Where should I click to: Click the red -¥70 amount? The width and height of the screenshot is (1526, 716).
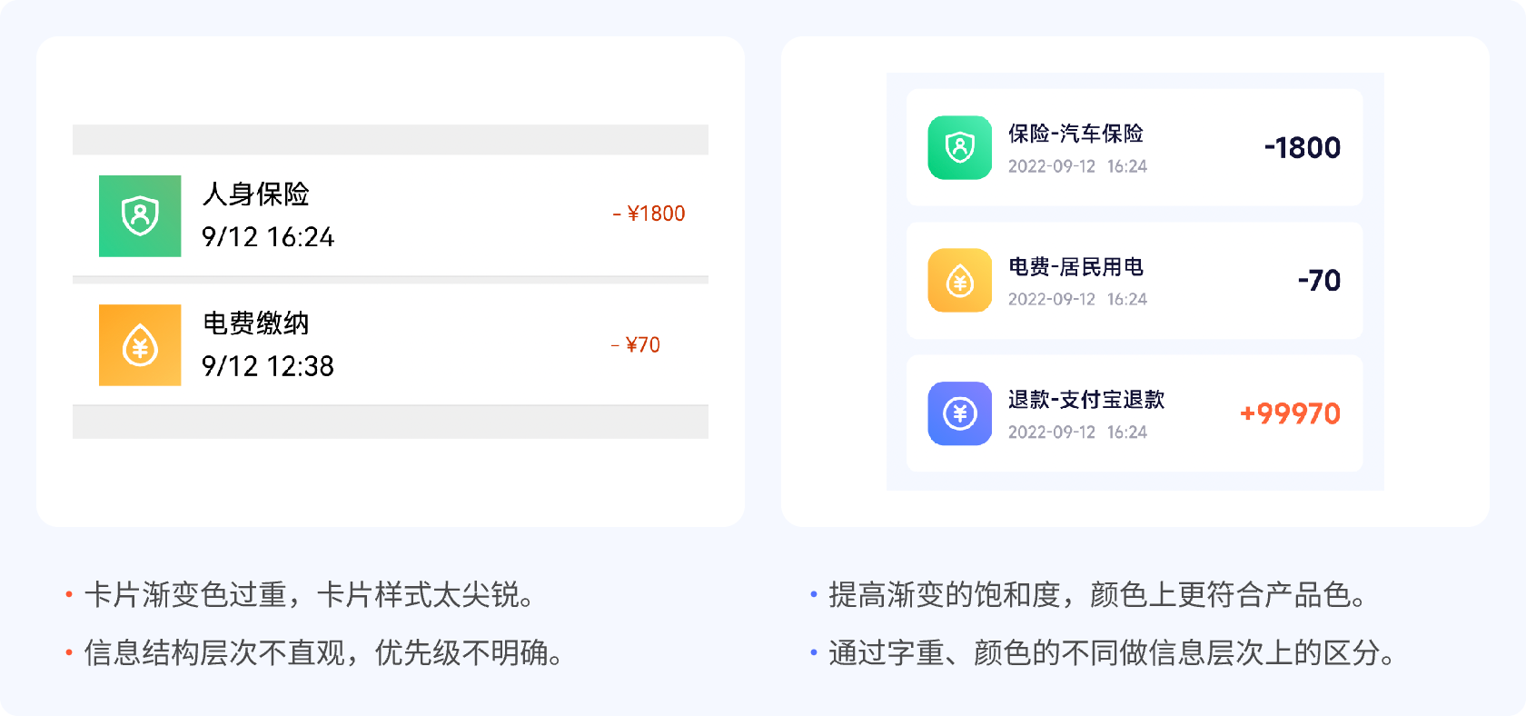636,345
